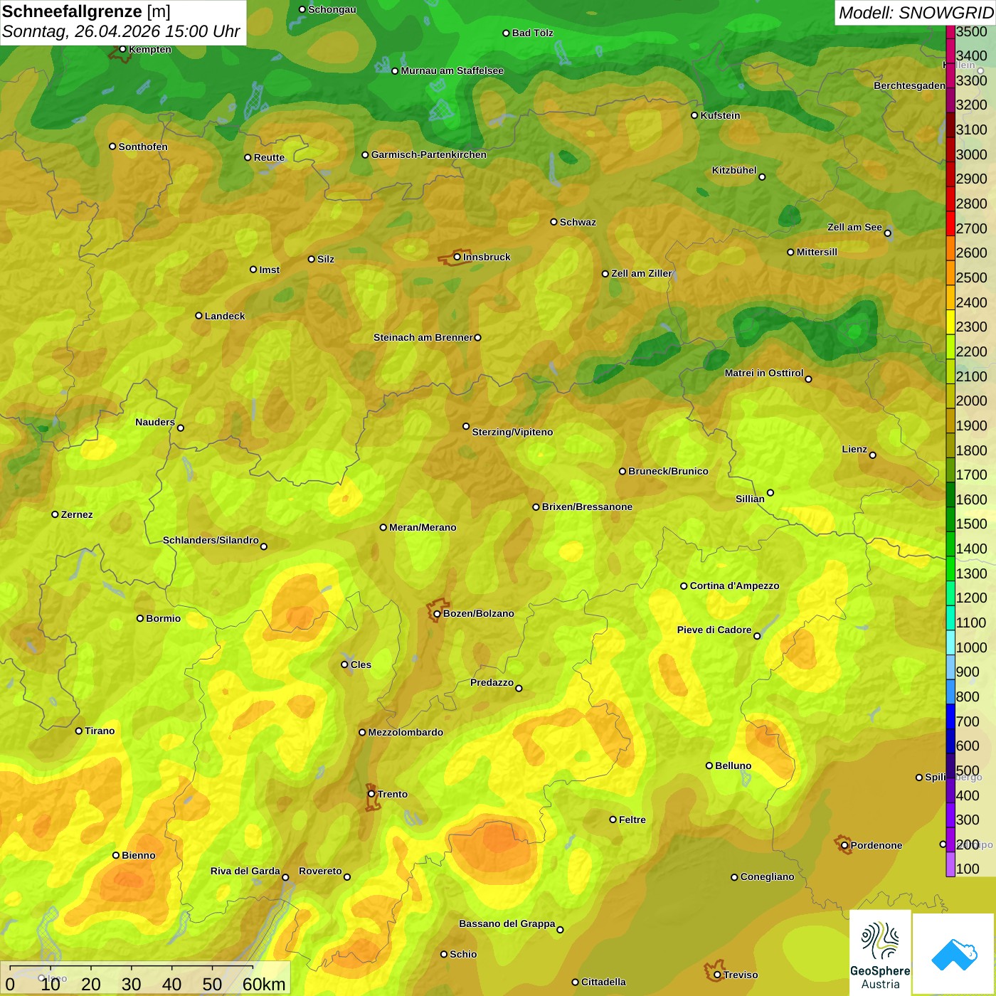Click the 2700 m red legend swatch

pos(950,223)
